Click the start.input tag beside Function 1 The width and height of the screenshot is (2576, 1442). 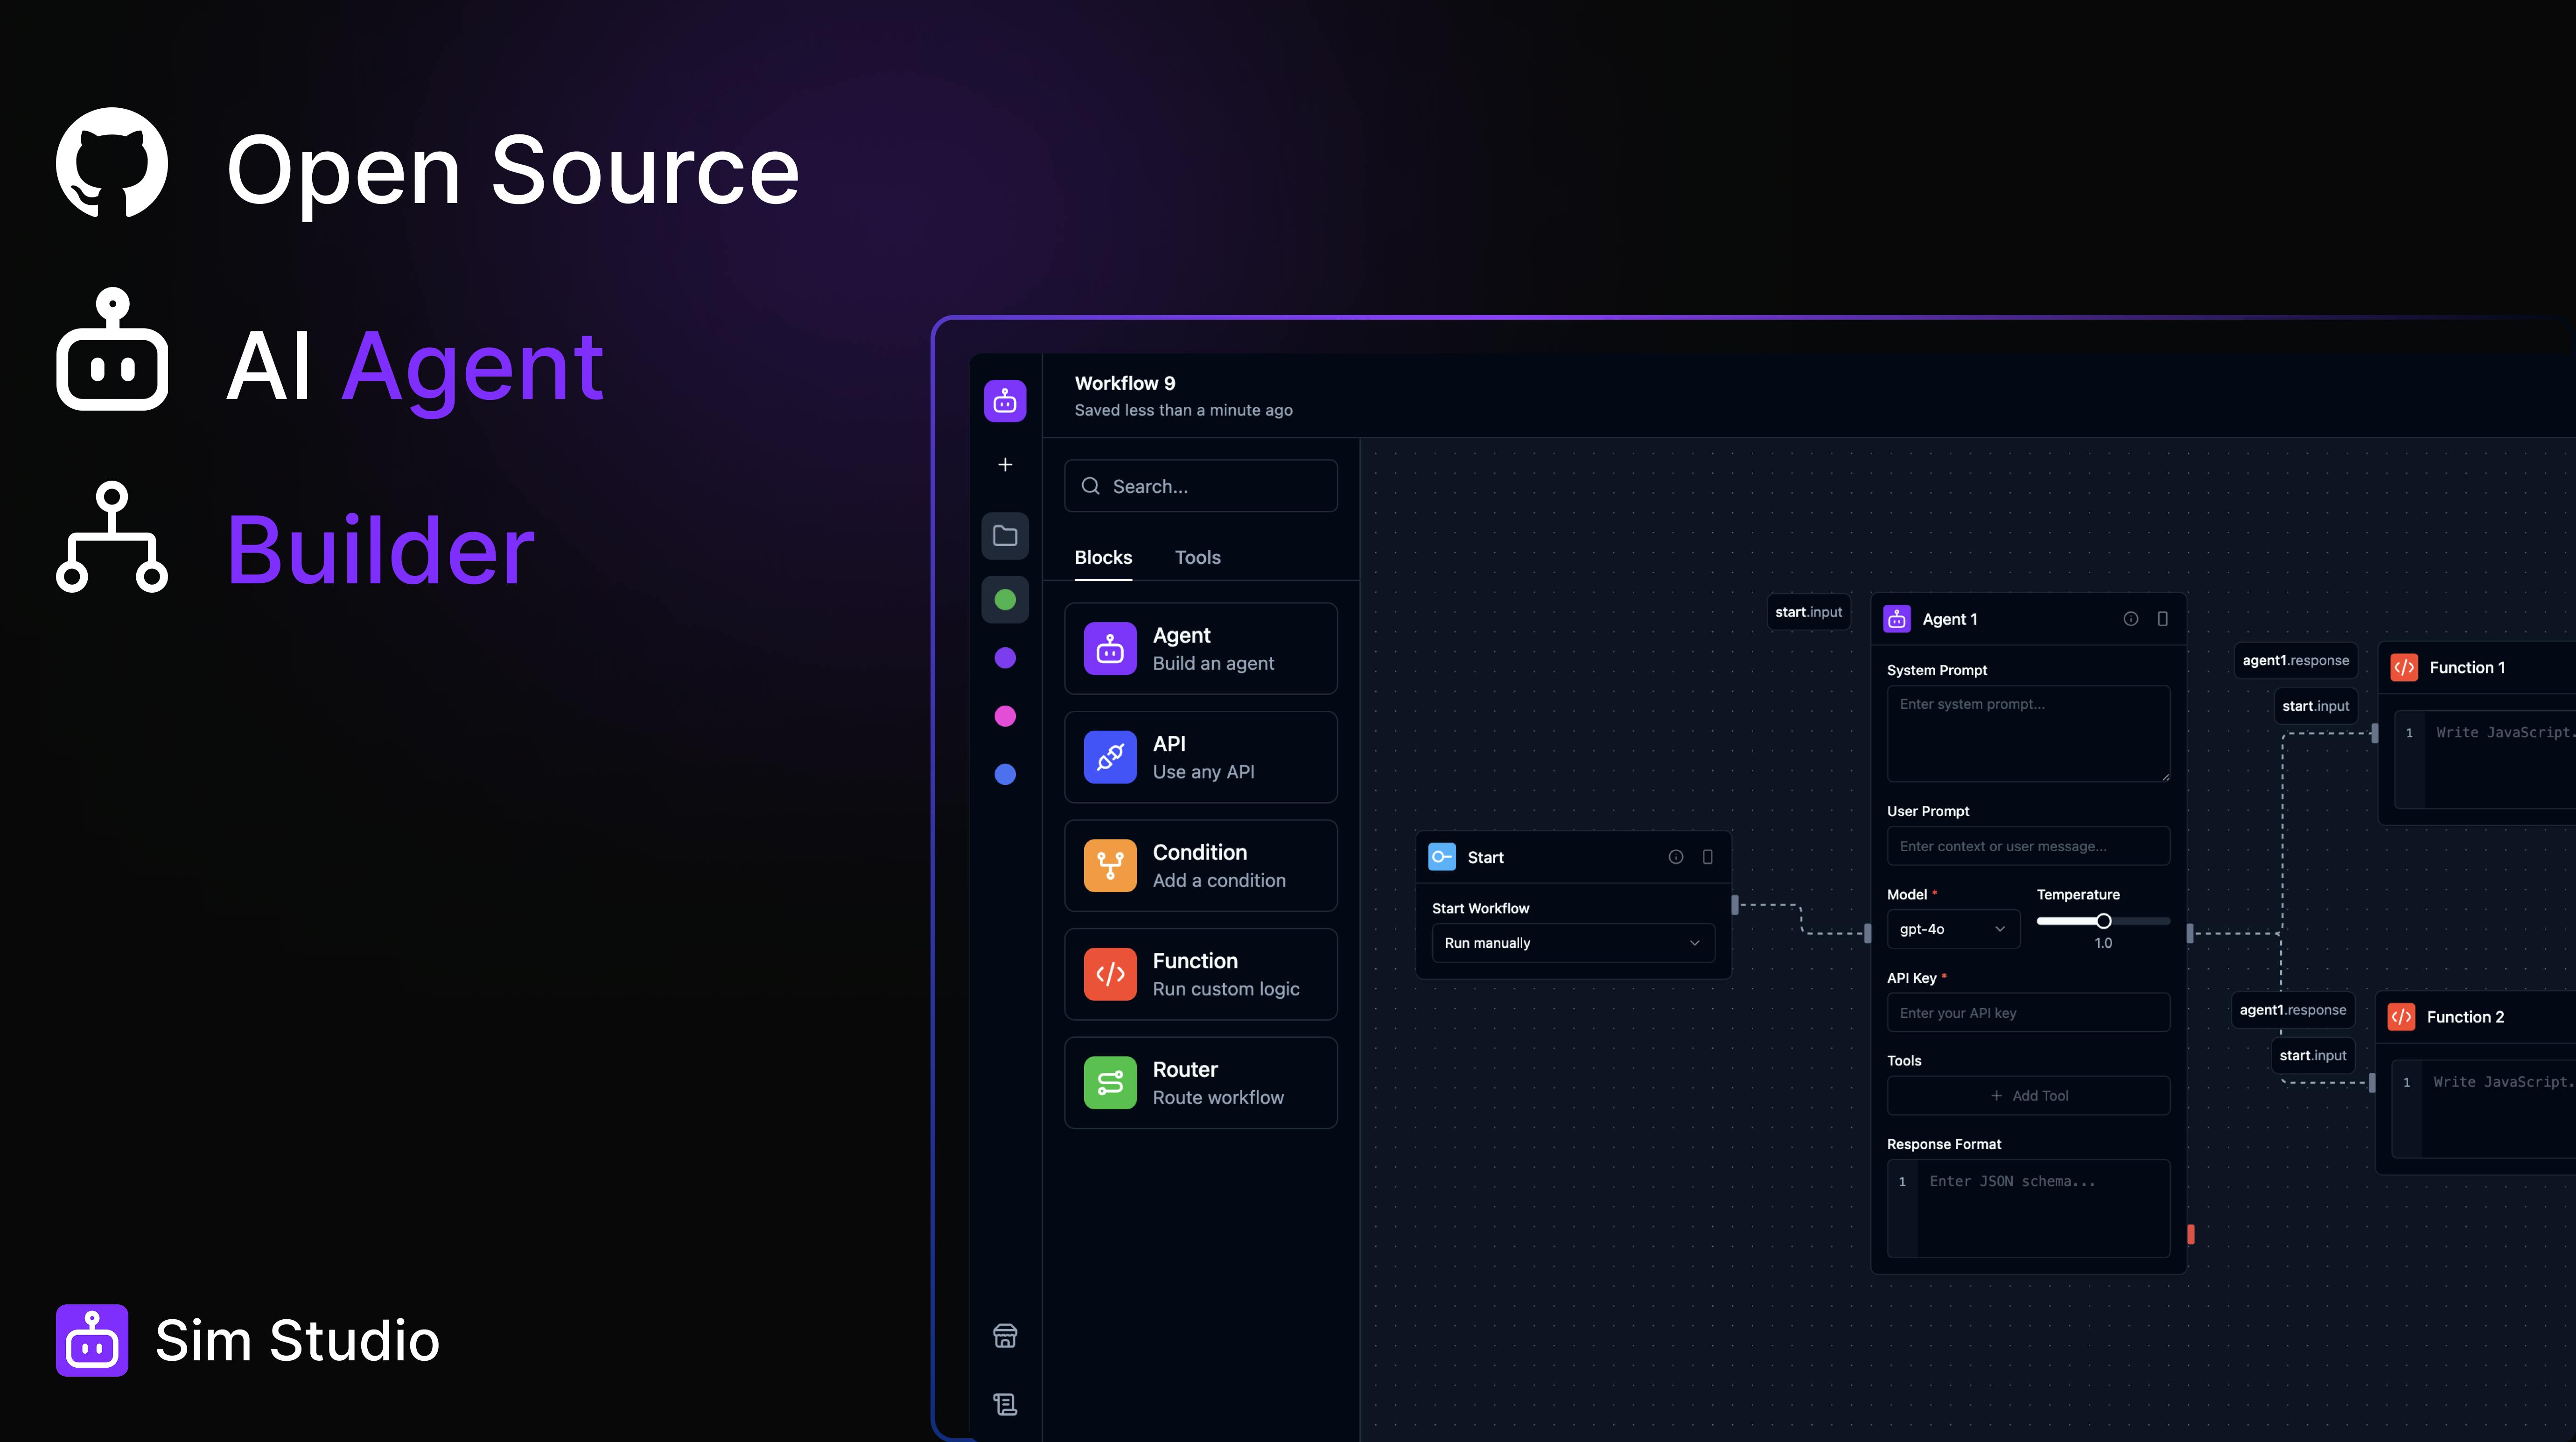pyautogui.click(x=2315, y=706)
